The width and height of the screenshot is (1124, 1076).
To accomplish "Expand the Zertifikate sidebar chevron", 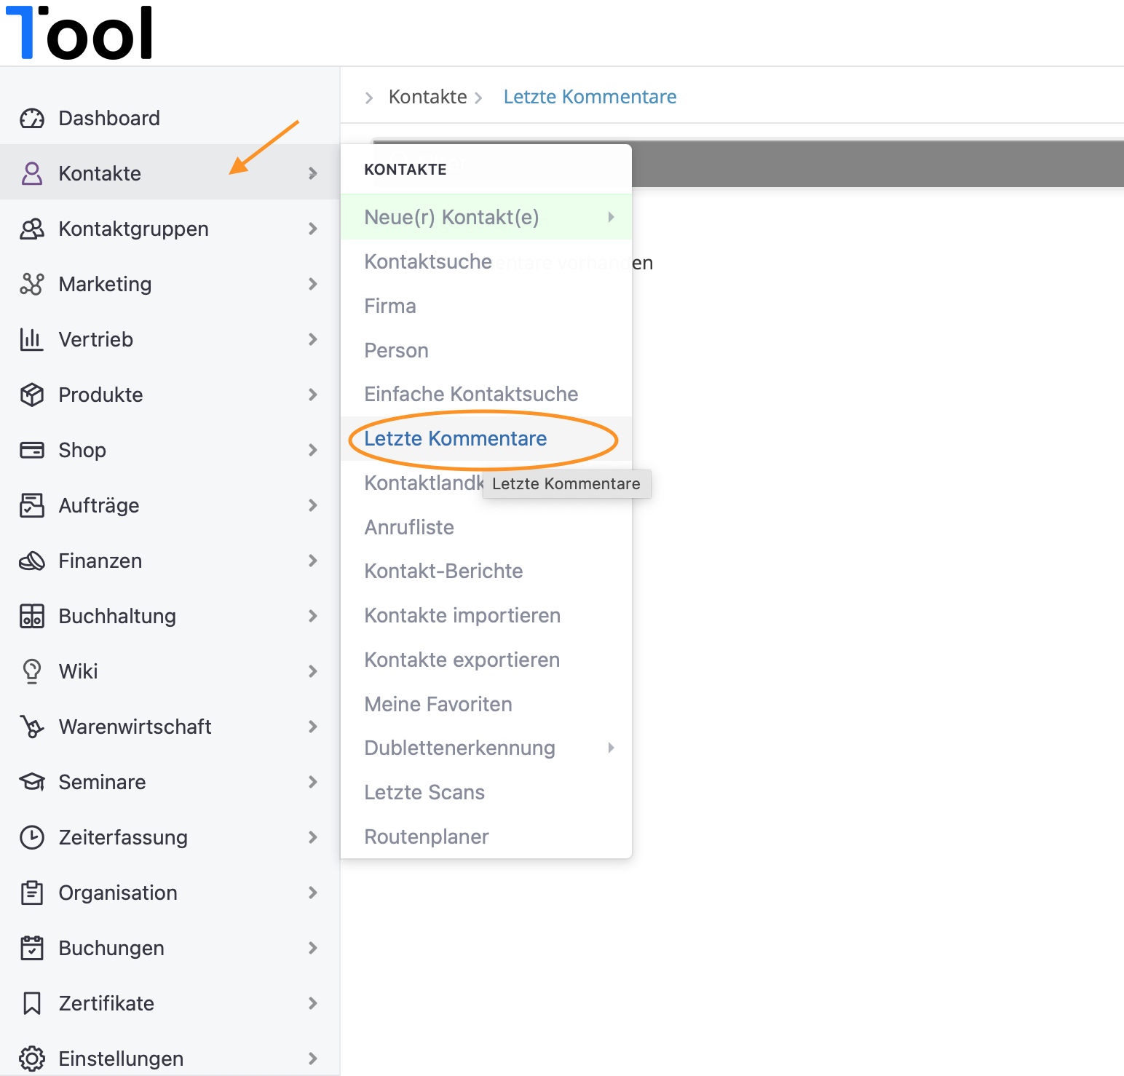I will tap(313, 1003).
